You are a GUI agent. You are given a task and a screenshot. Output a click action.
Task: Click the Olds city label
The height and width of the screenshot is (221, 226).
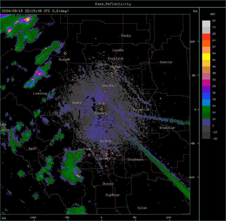[x=102, y=103]
